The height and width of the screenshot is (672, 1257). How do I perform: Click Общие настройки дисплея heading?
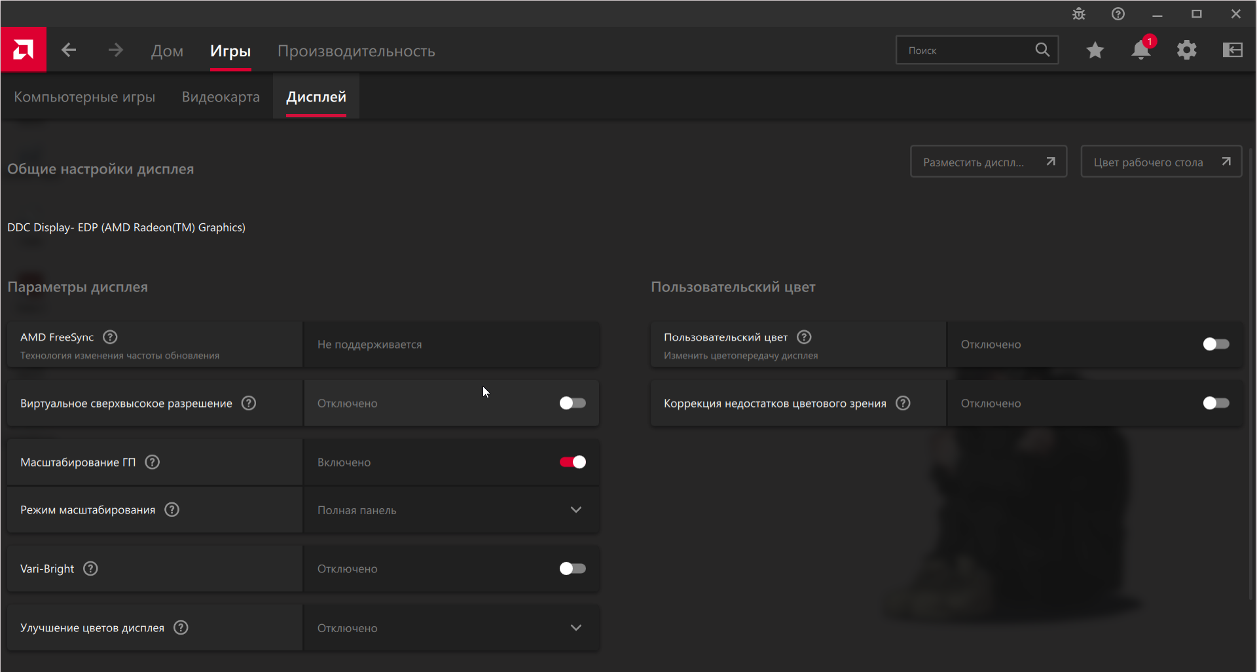click(x=101, y=169)
